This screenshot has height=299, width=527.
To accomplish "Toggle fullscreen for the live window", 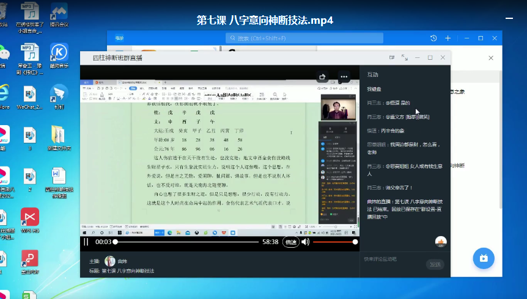I will pos(404,57).
